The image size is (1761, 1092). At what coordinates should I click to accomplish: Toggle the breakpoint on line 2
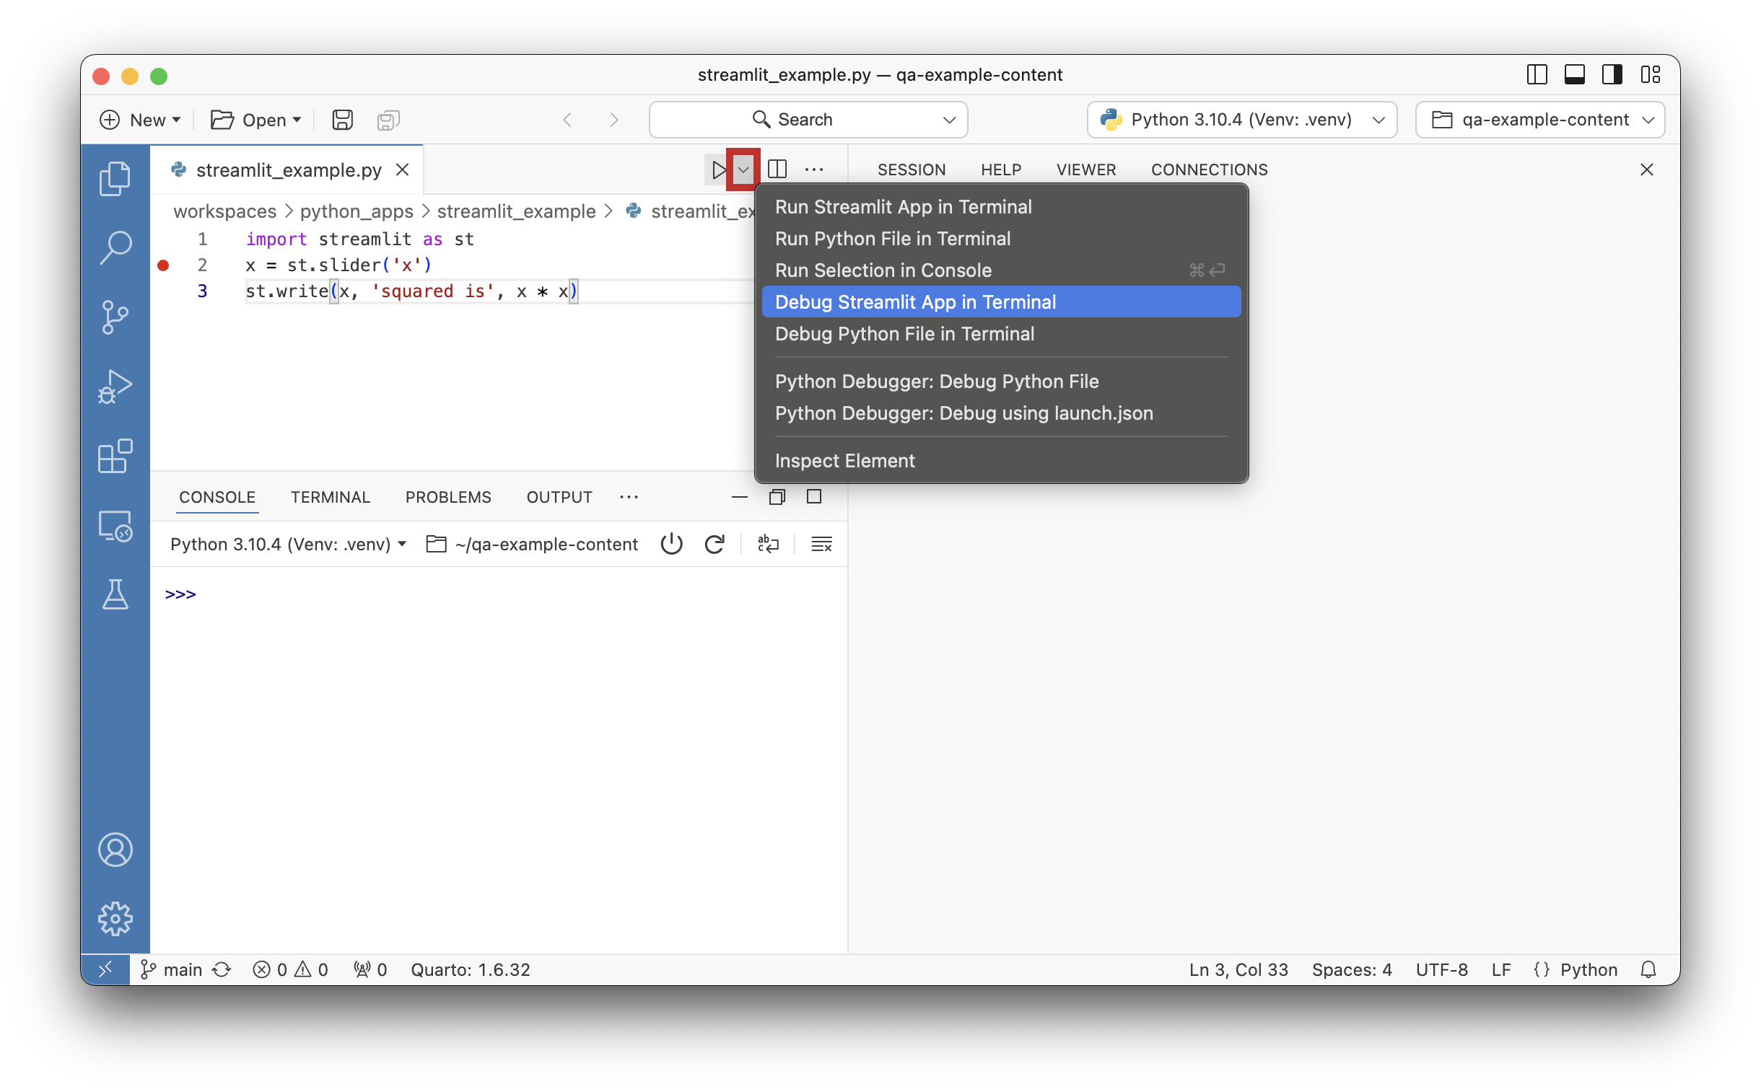[163, 265]
